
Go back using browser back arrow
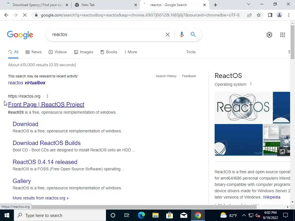point(6,15)
